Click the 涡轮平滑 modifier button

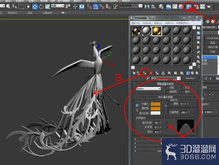click(212, 47)
